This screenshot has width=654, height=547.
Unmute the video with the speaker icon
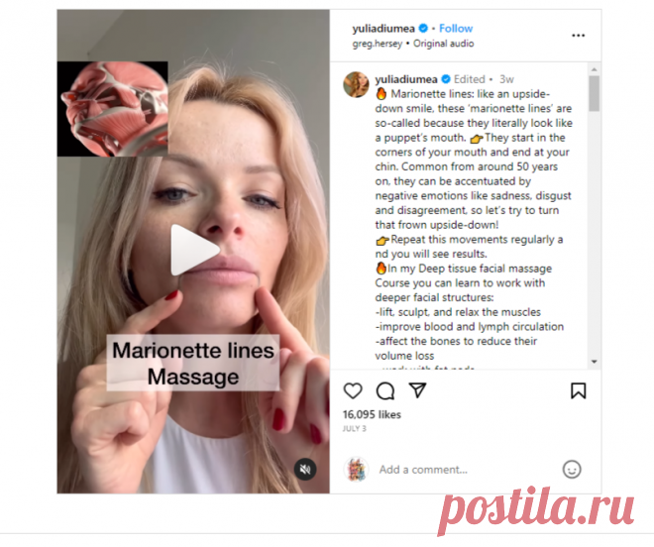305,470
